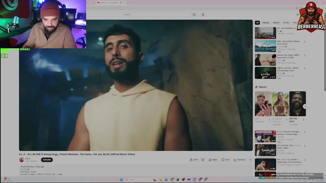
Task: Open Discord from taskbar
Action: point(195,180)
